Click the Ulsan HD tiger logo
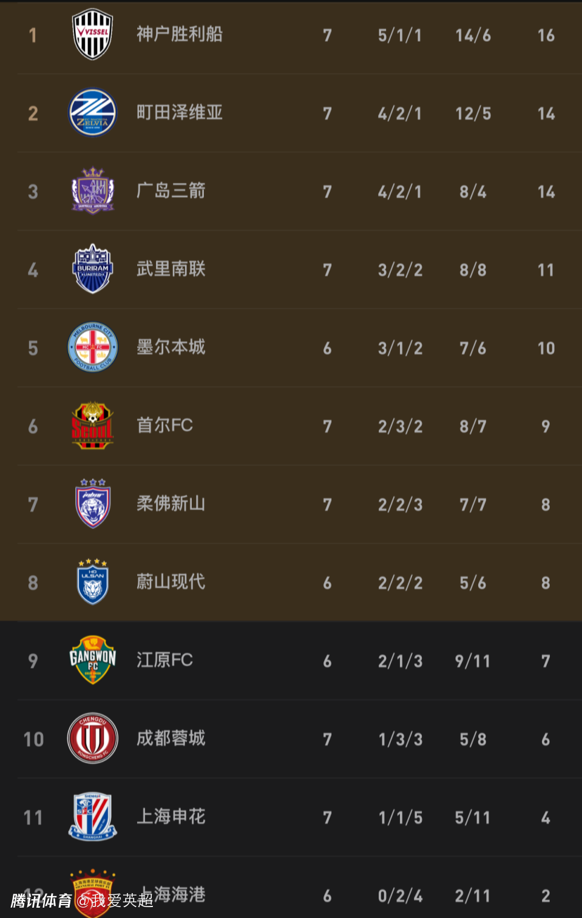The image size is (582, 918). click(x=92, y=581)
